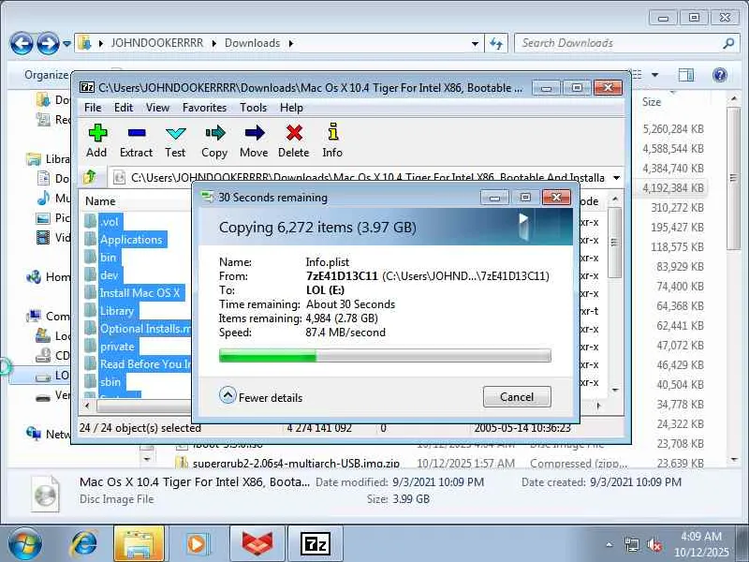Select the private folder row
This screenshot has width=749, height=562.
118,347
